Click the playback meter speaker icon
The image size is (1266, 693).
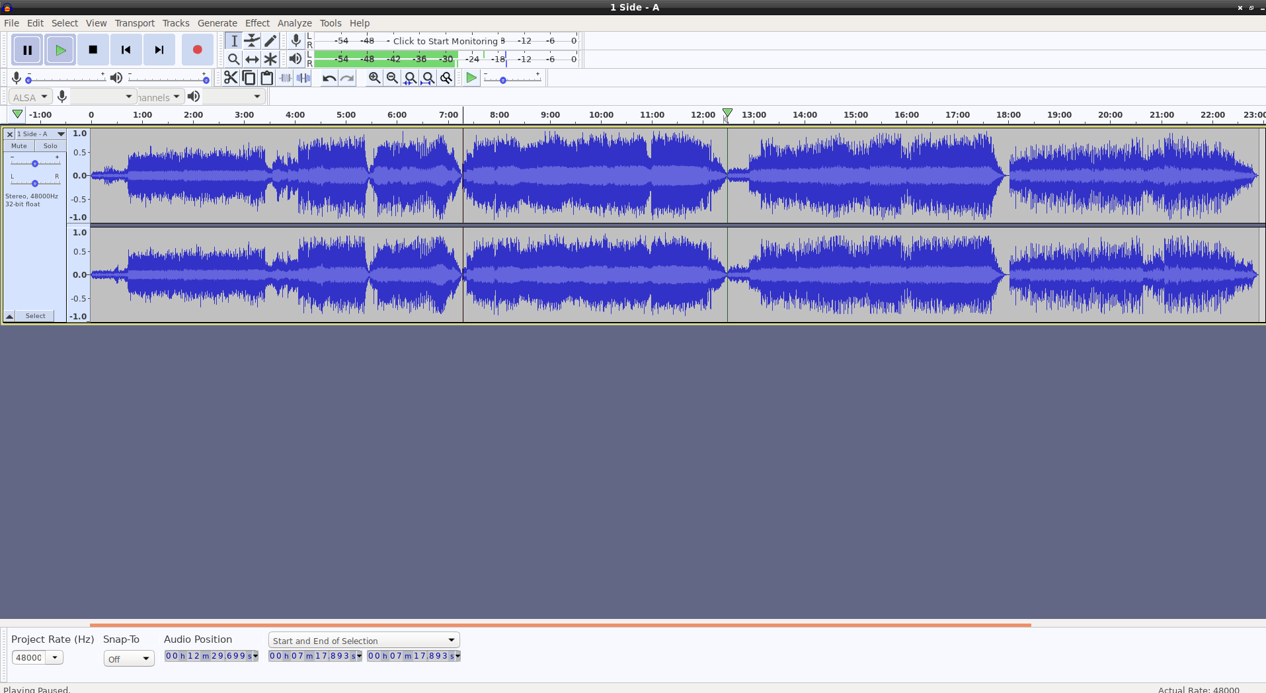pos(296,59)
